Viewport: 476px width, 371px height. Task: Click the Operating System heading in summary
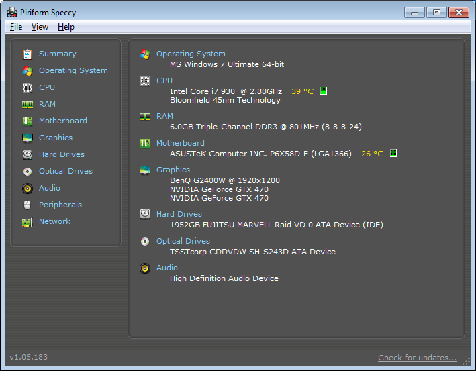[x=191, y=54]
